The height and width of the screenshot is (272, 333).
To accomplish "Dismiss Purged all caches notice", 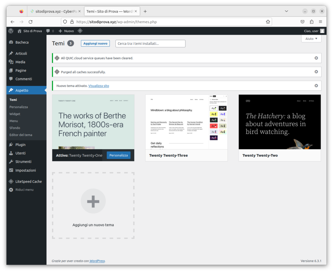I will tap(316, 72).
